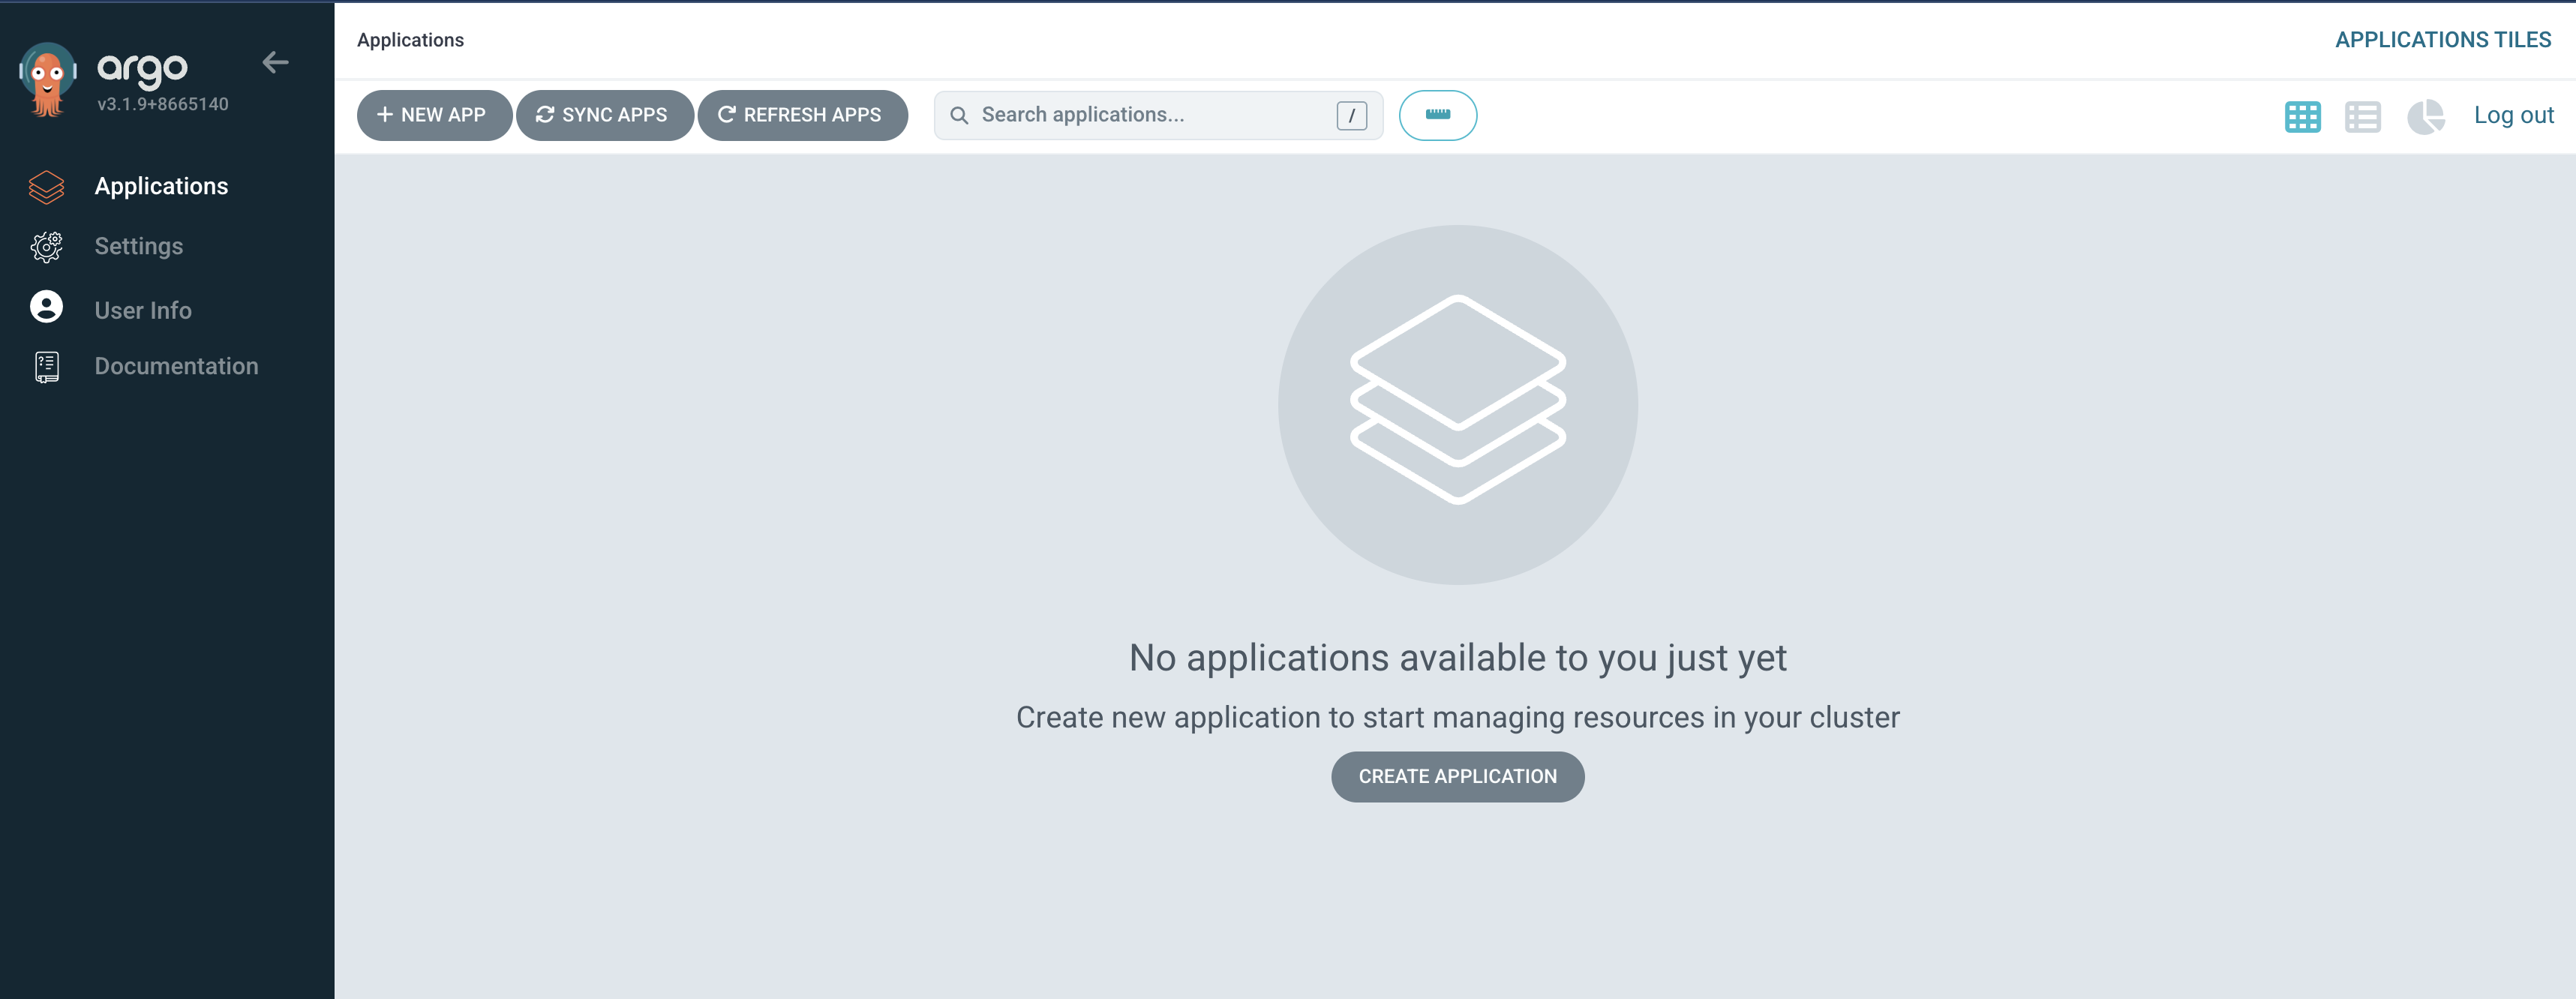Click the Argo octopus logo
This screenshot has height=999, width=2576.
click(47, 80)
